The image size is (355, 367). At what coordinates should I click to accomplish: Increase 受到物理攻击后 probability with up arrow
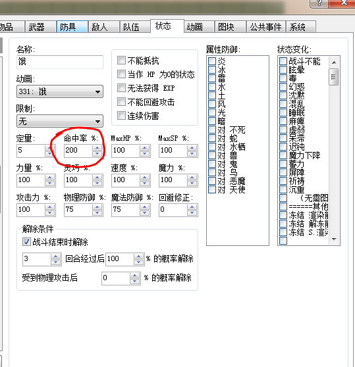coord(135,275)
